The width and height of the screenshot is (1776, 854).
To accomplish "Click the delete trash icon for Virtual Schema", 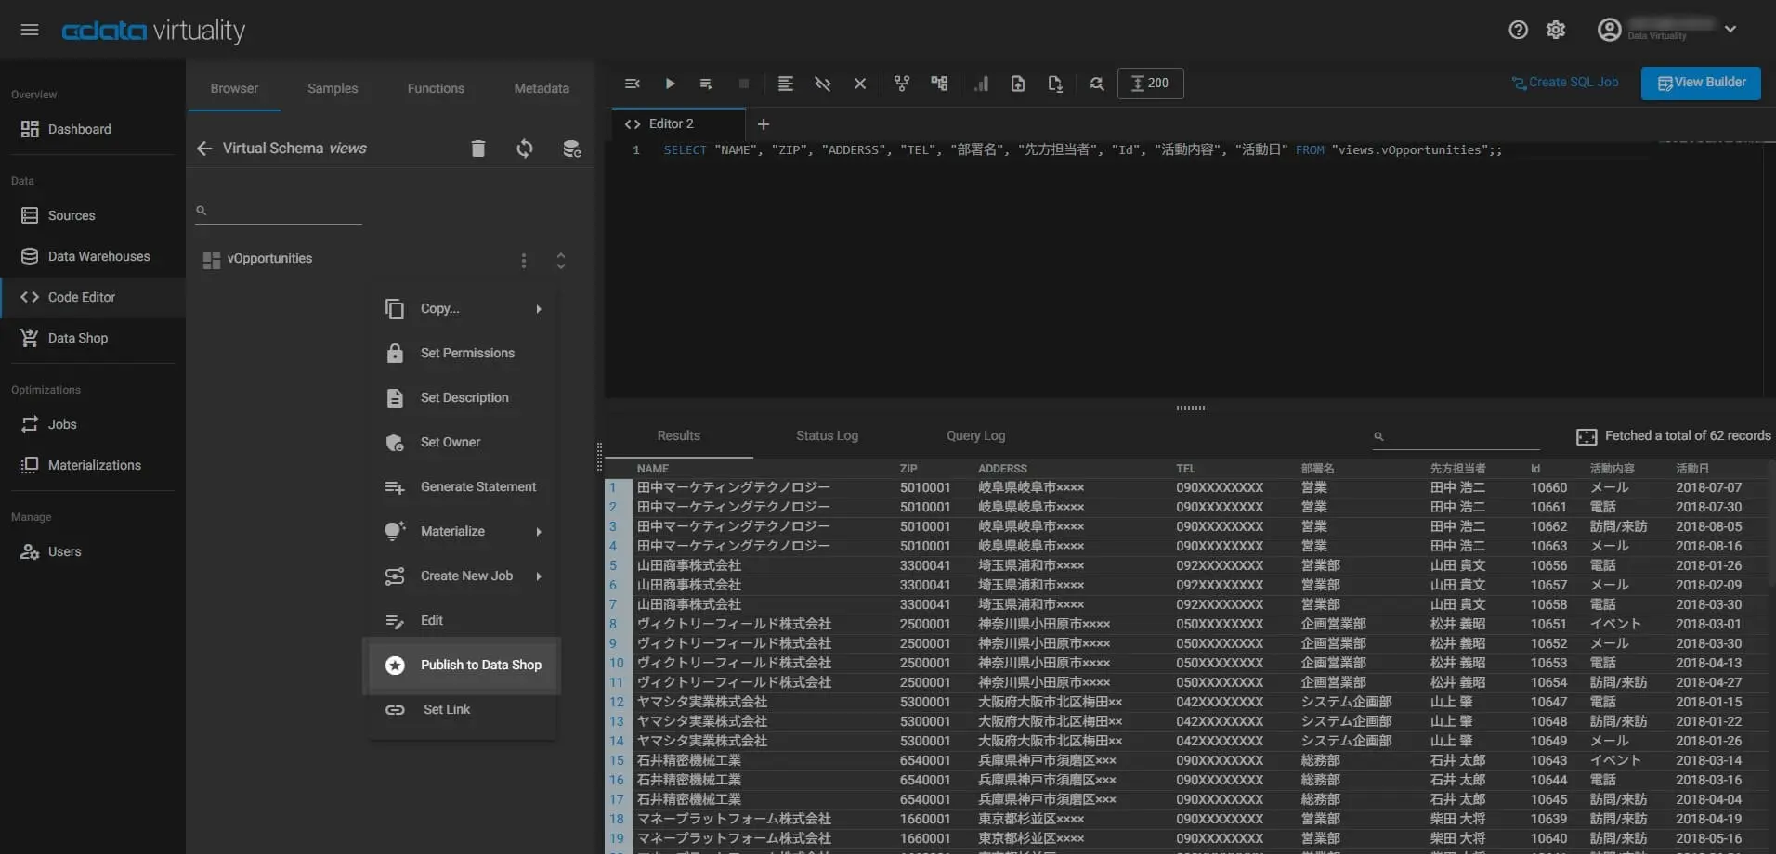I will pyautogui.click(x=477, y=149).
